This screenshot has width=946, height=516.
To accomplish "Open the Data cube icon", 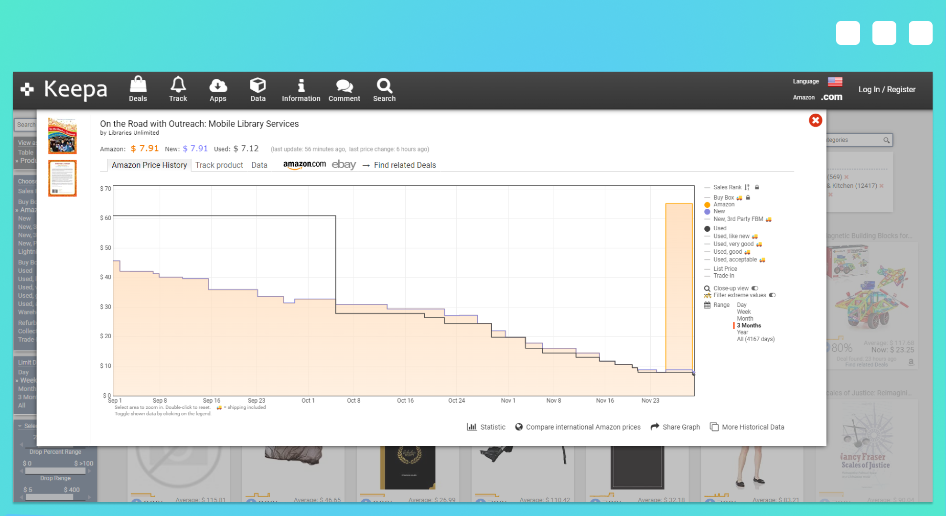I will [258, 86].
